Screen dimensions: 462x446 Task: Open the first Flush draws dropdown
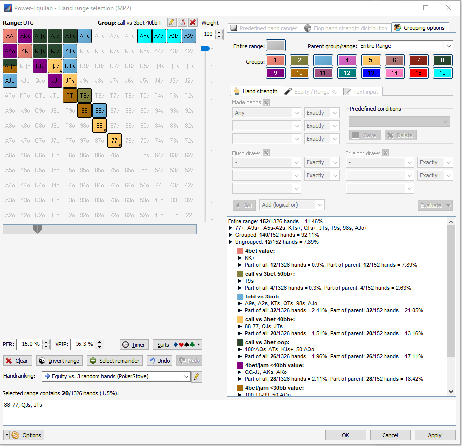pos(266,162)
